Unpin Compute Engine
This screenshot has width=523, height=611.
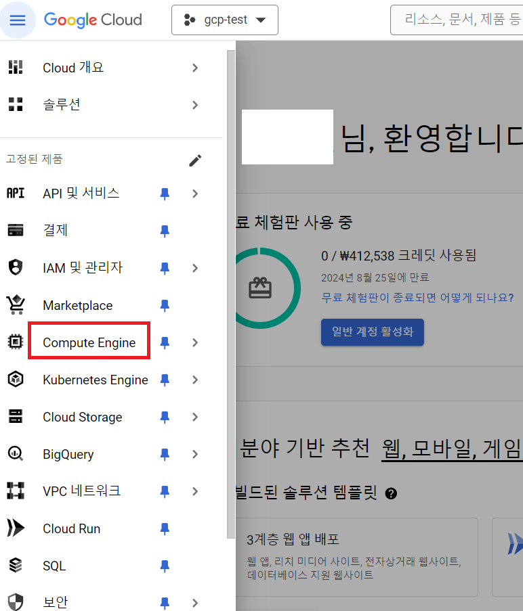click(x=165, y=342)
